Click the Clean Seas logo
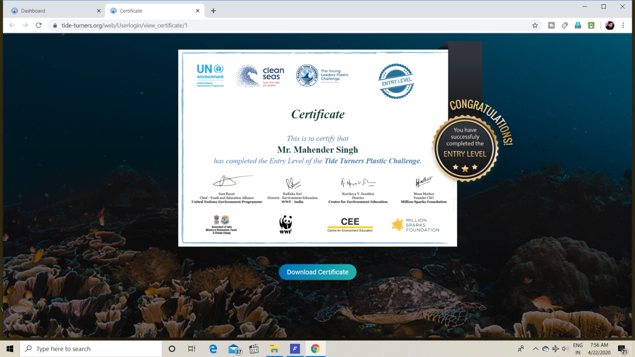Image resolution: width=635 pixels, height=357 pixels. point(260,76)
